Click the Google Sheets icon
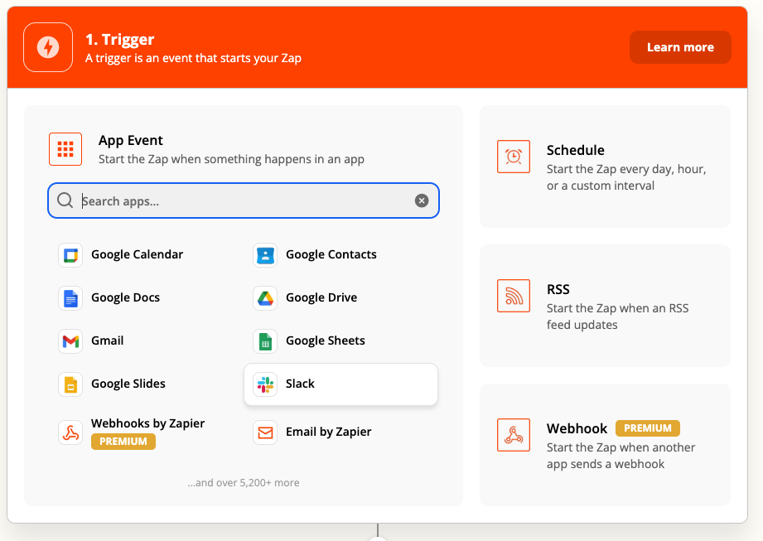Viewport: 763px width, 541px height. point(265,341)
